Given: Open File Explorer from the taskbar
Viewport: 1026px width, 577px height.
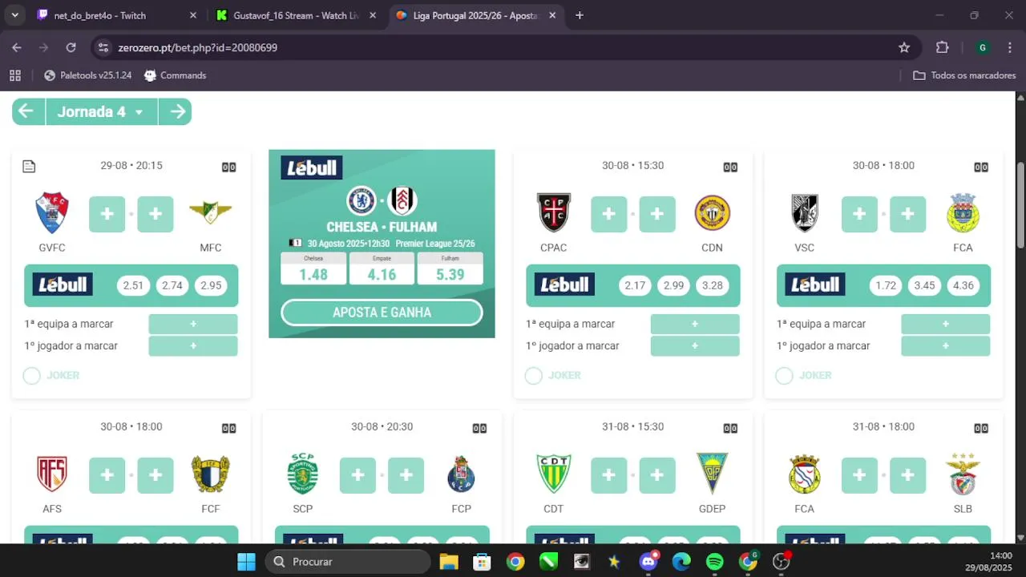Looking at the screenshot, I should click(x=448, y=562).
